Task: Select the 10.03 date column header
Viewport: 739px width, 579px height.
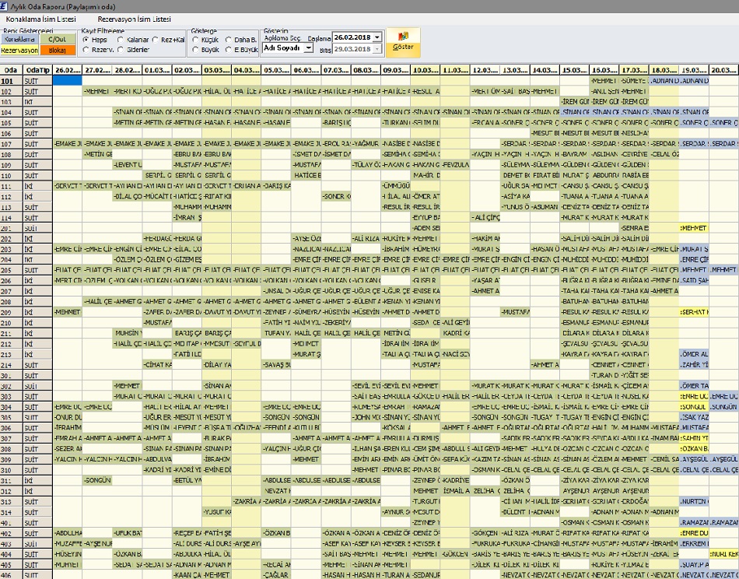Action: pyautogui.click(x=426, y=70)
